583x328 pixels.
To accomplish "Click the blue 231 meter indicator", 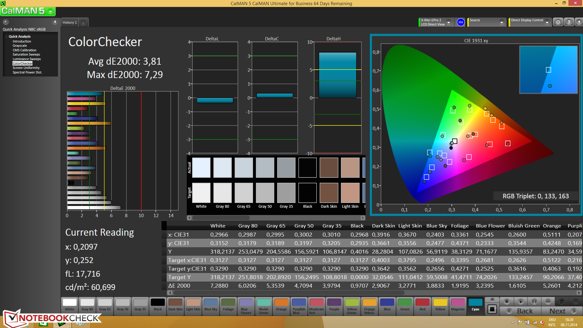I will tap(460, 22).
